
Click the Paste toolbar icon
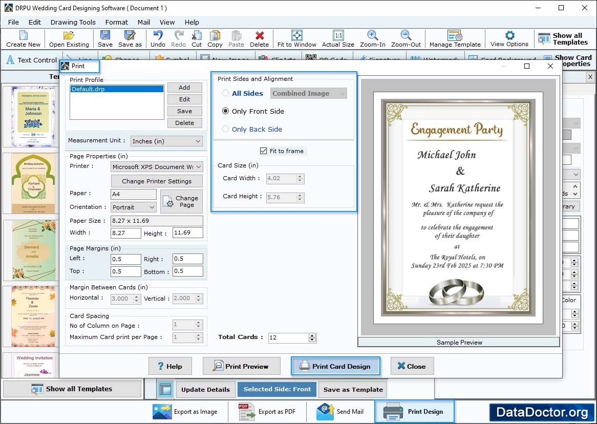click(236, 39)
